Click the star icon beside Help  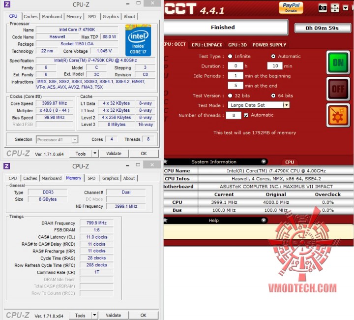(x=166, y=220)
